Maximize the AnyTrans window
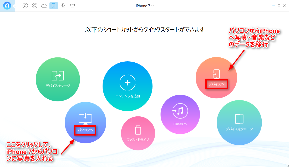Screen dimensions: 289x167 pyautogui.click(x=279, y=6)
